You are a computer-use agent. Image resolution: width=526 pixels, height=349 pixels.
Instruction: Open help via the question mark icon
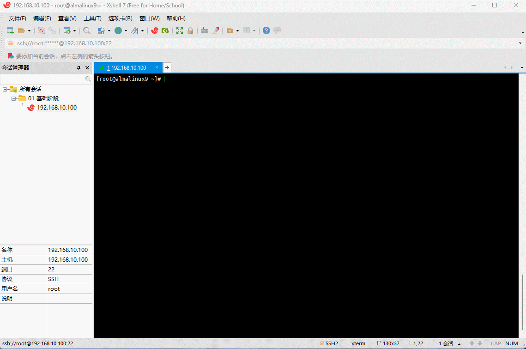coord(266,31)
